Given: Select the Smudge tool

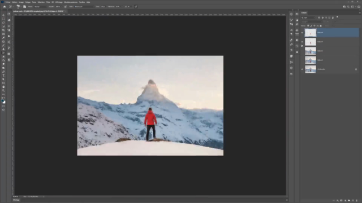Looking at the screenshot, I should pyautogui.click(x=3, y=64).
